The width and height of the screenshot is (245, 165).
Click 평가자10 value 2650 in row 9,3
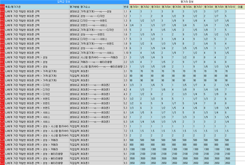[230, 163]
